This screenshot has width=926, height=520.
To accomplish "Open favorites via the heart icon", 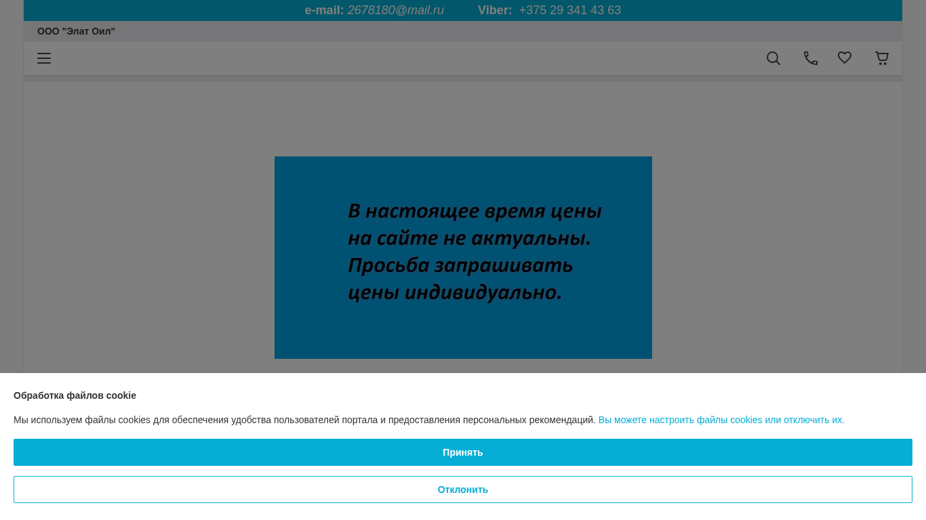I will tap(845, 58).
